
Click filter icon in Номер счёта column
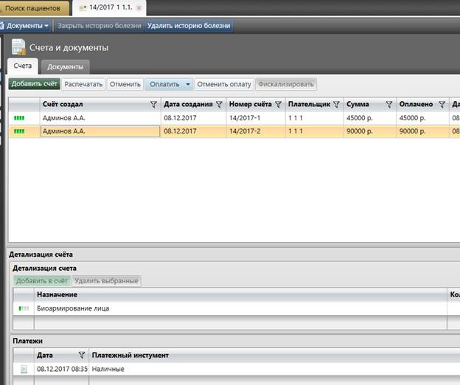[278, 105]
